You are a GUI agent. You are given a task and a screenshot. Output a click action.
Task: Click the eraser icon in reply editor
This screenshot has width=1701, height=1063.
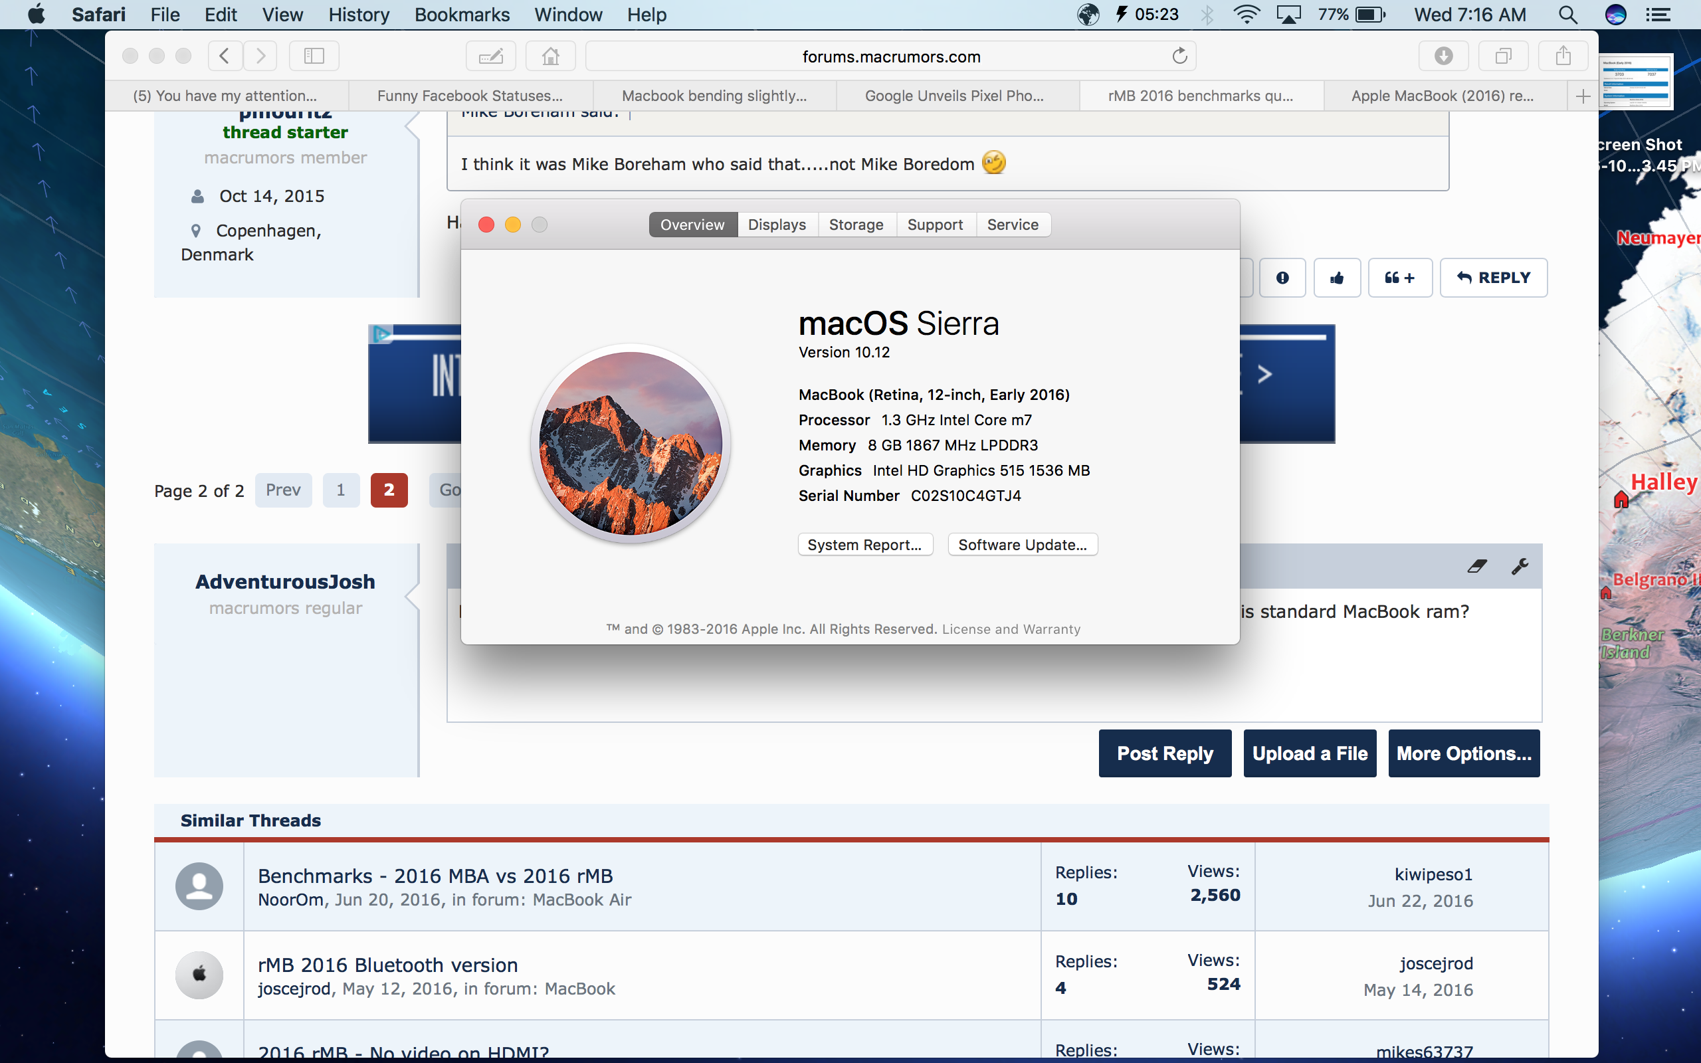point(1478,566)
